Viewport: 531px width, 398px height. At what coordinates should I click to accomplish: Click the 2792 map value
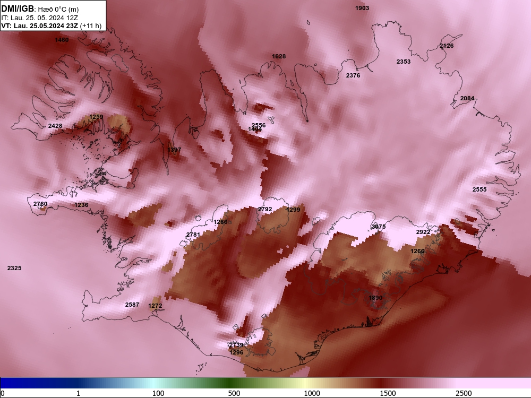tap(265, 209)
